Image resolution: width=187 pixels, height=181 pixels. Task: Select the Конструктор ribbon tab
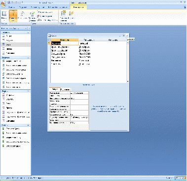point(78,7)
